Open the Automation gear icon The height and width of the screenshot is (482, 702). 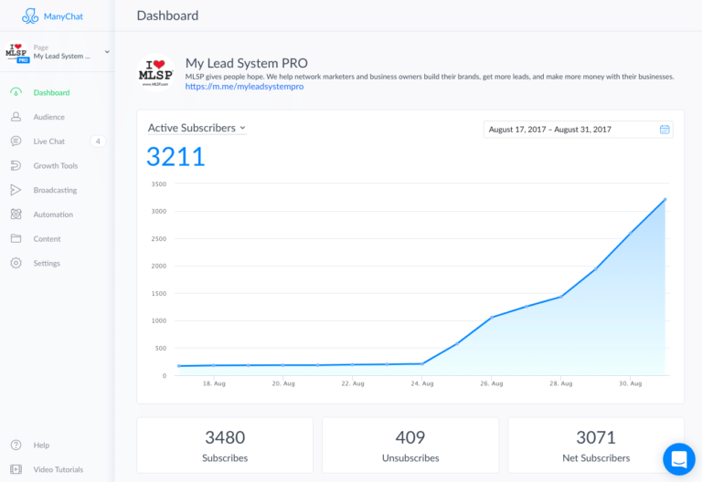point(16,215)
